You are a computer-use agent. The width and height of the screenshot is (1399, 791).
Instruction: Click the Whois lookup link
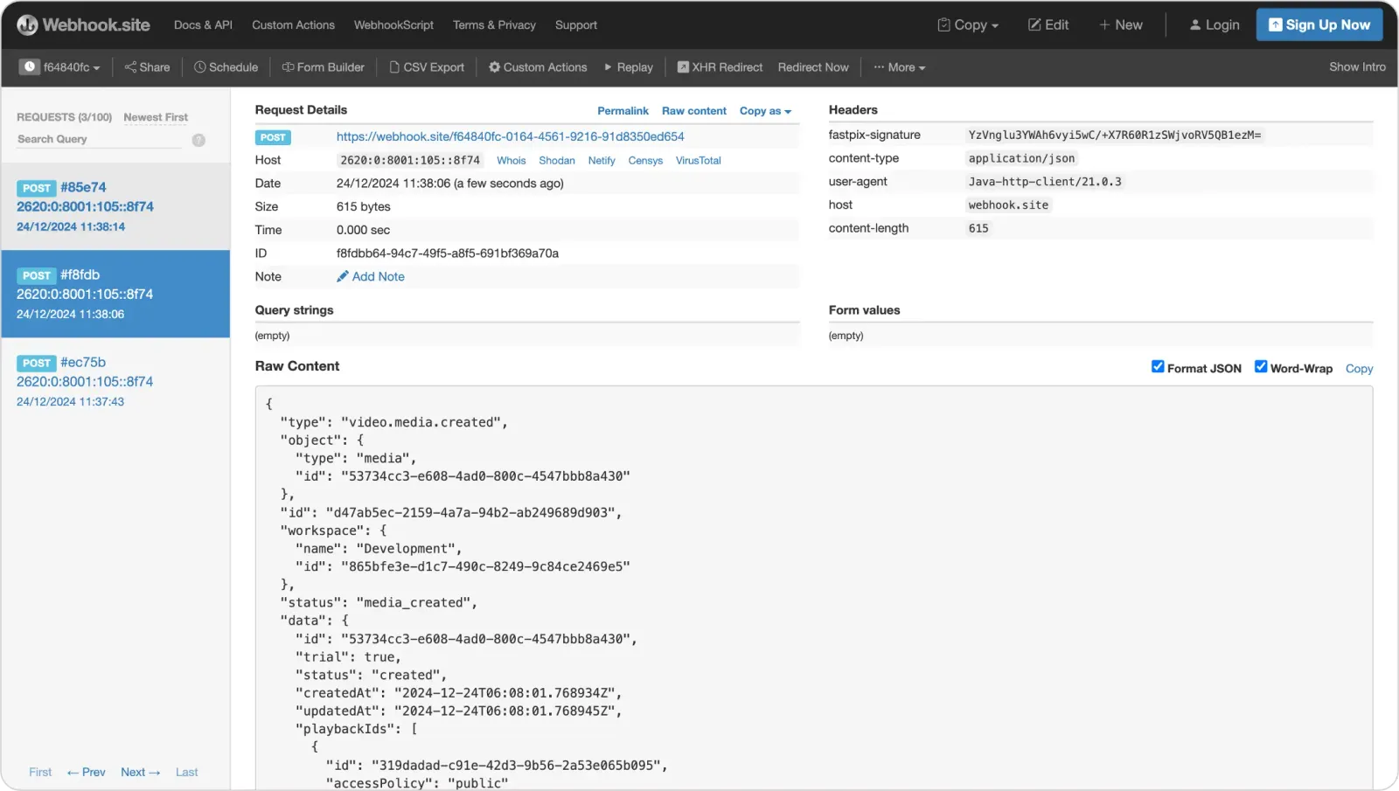click(512, 161)
